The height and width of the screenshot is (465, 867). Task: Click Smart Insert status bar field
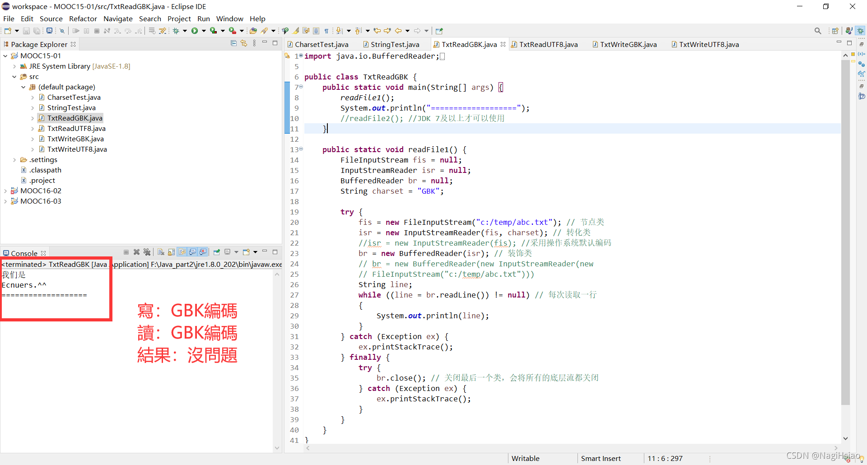601,458
